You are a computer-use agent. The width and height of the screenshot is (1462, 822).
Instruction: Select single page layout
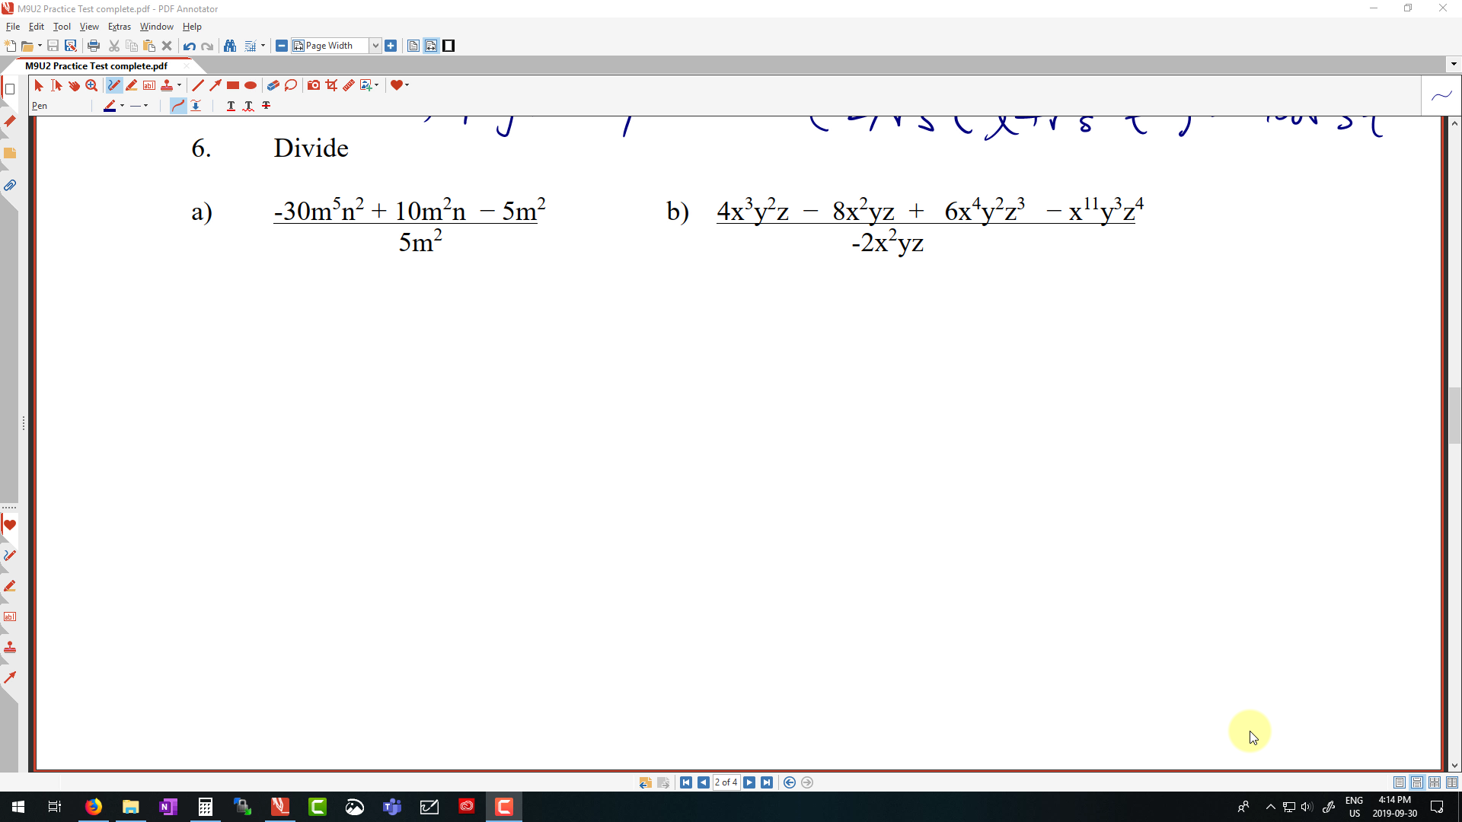tap(1400, 782)
